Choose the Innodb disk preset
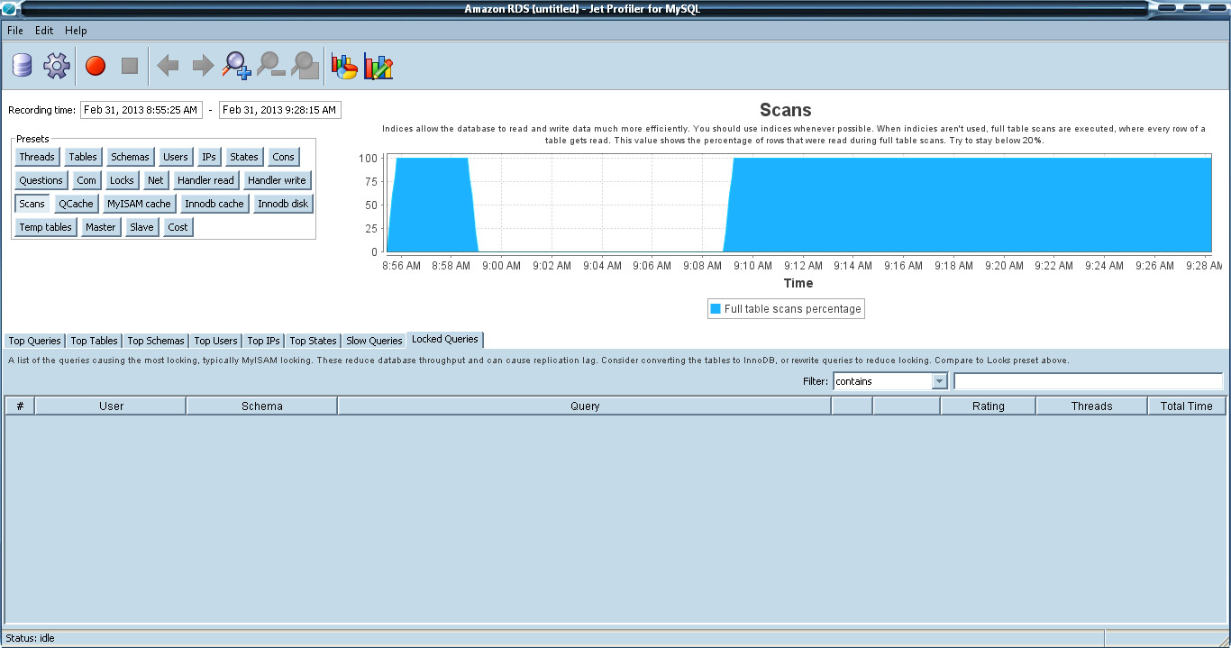This screenshot has height=648, width=1231. point(283,204)
